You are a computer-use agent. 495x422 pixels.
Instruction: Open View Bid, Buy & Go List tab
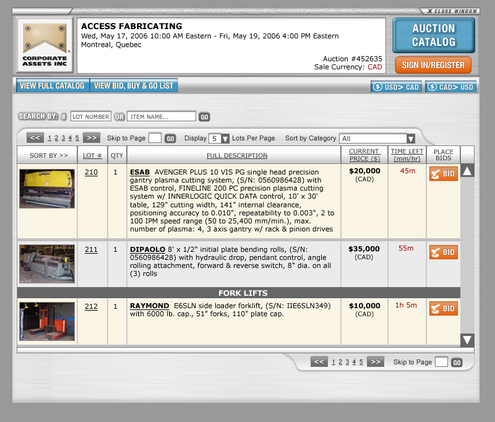click(134, 86)
